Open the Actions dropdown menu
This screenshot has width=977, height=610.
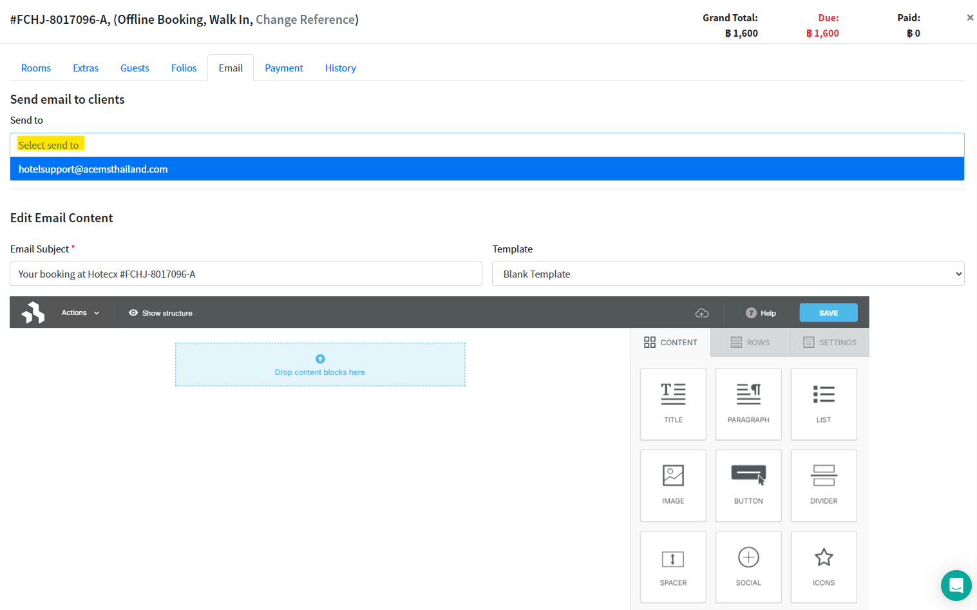click(81, 313)
